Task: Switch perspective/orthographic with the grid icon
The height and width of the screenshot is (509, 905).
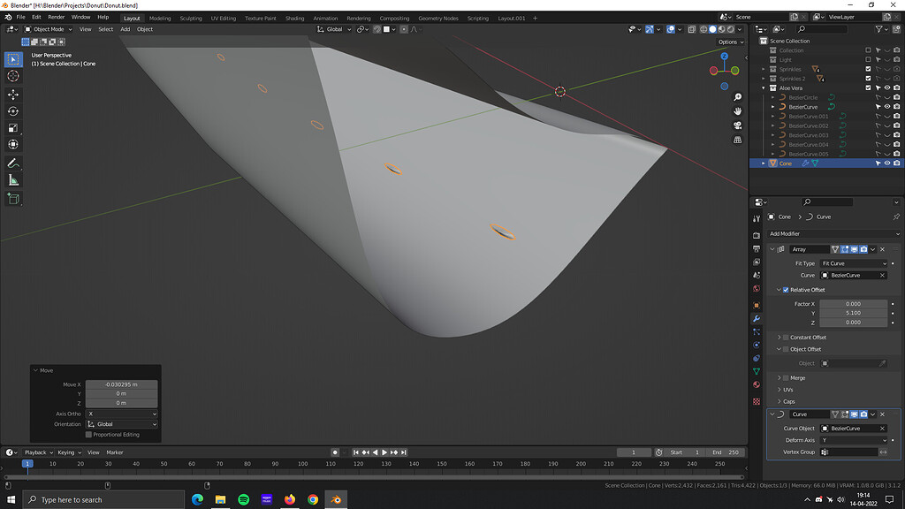Action: click(737, 140)
